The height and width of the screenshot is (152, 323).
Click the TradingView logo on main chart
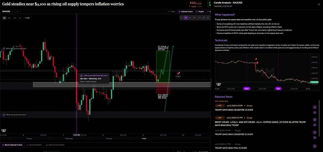click(4, 131)
